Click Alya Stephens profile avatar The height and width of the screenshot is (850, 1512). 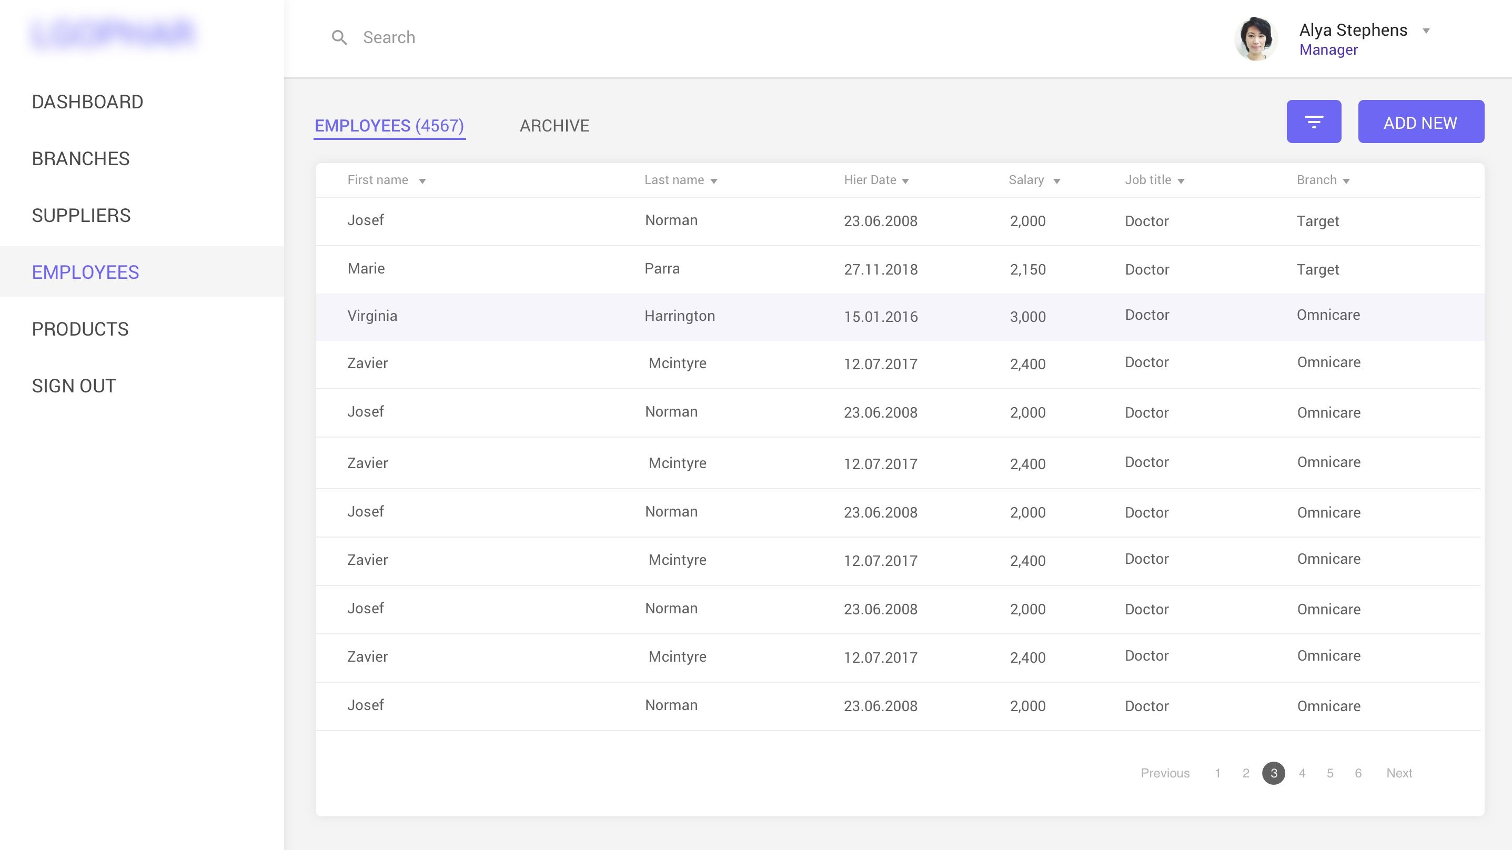coord(1255,39)
